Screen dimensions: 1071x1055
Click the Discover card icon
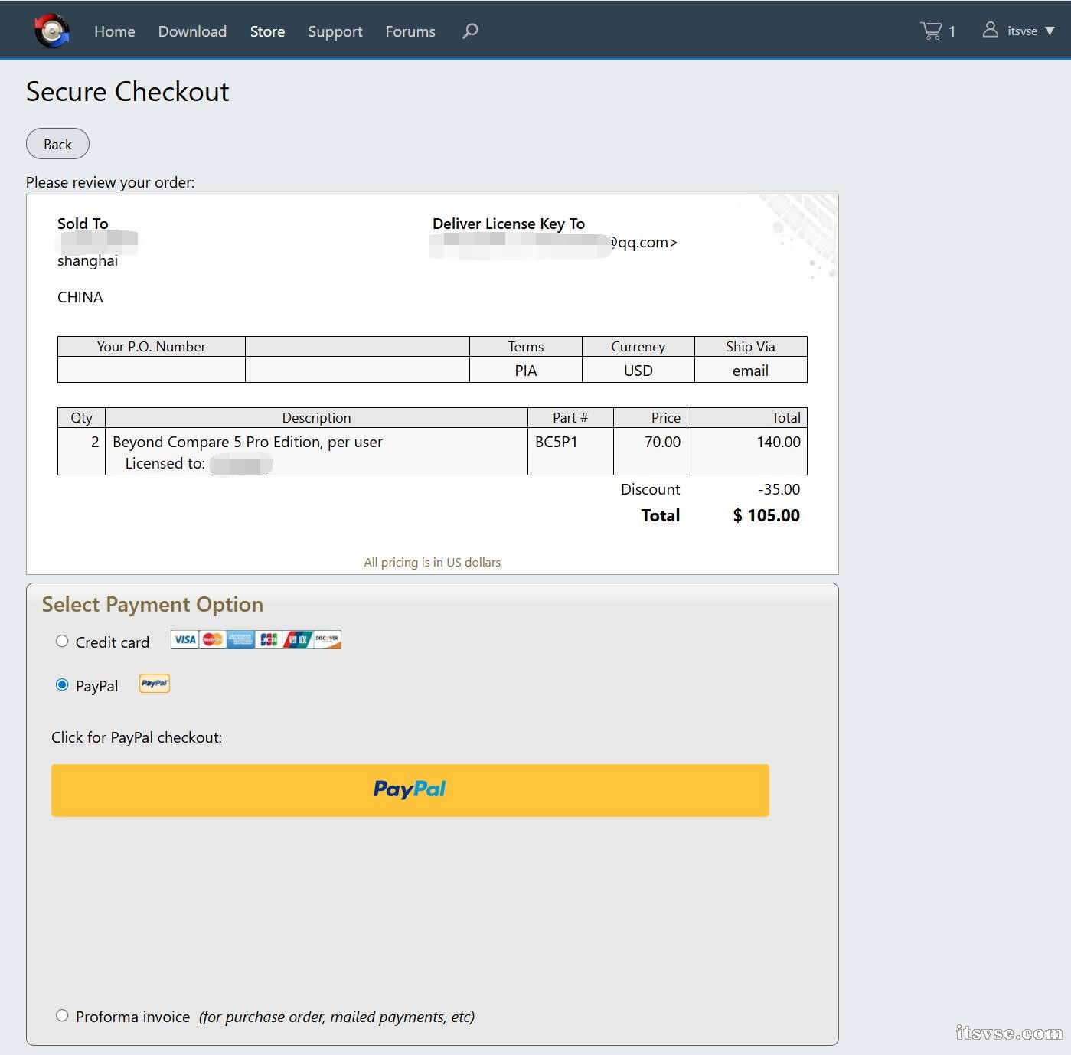pos(327,639)
